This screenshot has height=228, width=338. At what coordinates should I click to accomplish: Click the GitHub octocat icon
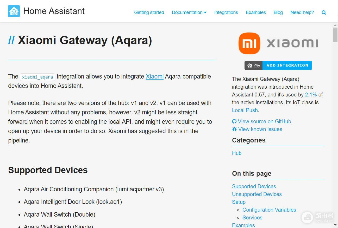coord(234,121)
